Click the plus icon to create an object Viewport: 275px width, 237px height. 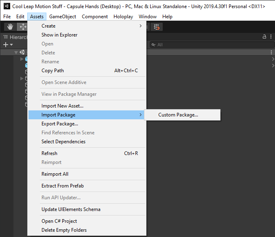coord(6,45)
